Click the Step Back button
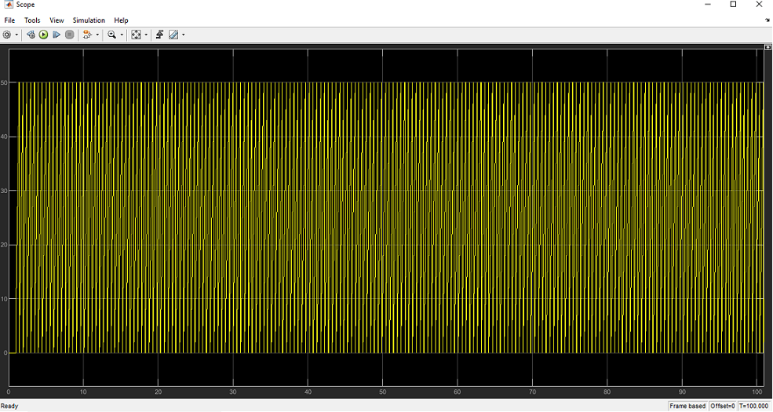 (31, 35)
